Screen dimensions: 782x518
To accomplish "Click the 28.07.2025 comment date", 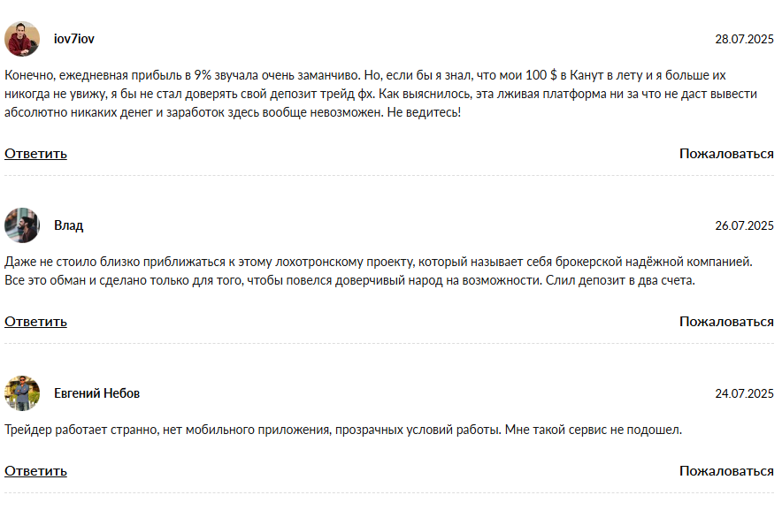I will click(x=744, y=39).
